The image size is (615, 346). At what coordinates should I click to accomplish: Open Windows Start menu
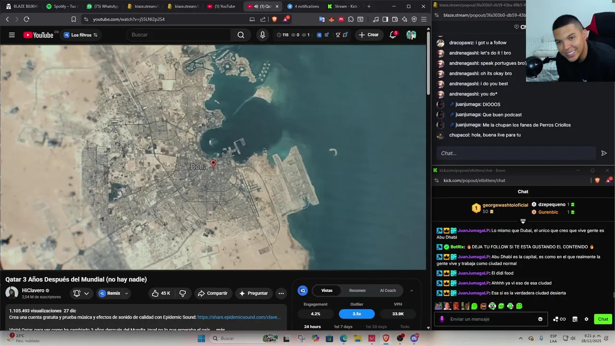click(201, 338)
